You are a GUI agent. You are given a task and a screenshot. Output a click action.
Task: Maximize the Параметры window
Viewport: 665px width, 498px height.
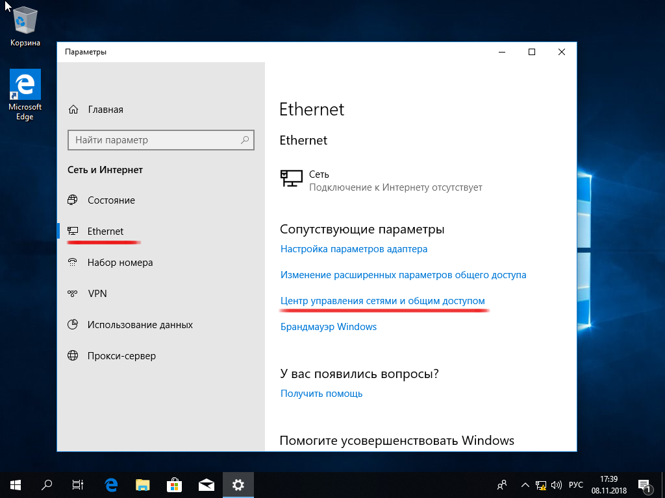[532, 52]
